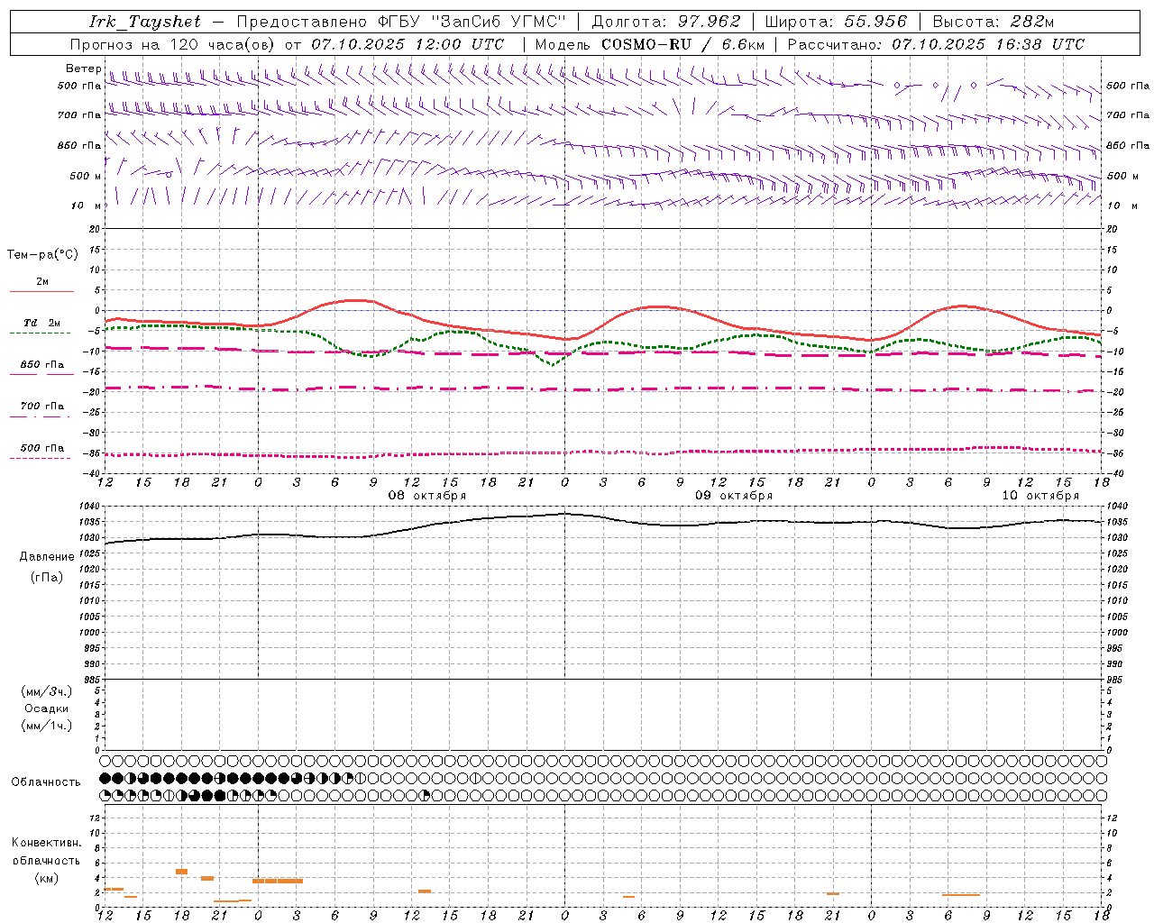1154x923 pixels.
Task: Select the "(мм/1ч.)" precipitation unit label
Action: pyautogui.click(x=47, y=726)
